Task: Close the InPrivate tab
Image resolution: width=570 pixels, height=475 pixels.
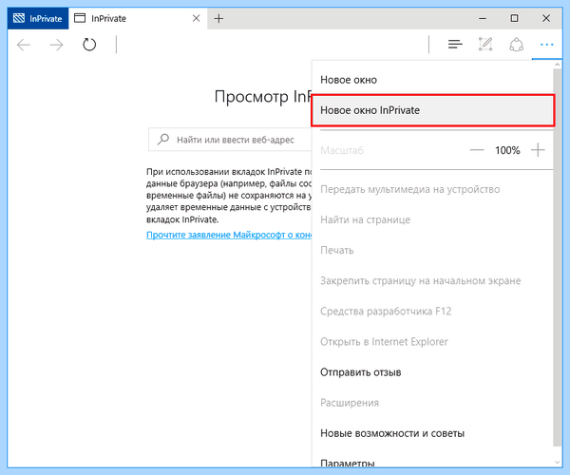Action: (x=196, y=18)
